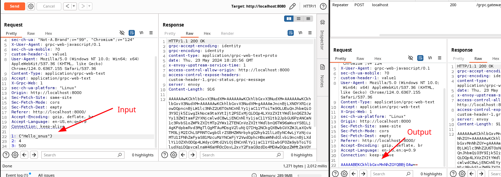The height and width of the screenshot is (177, 501).
Task: Select Raw tab in right window Response
Action: [478, 59]
